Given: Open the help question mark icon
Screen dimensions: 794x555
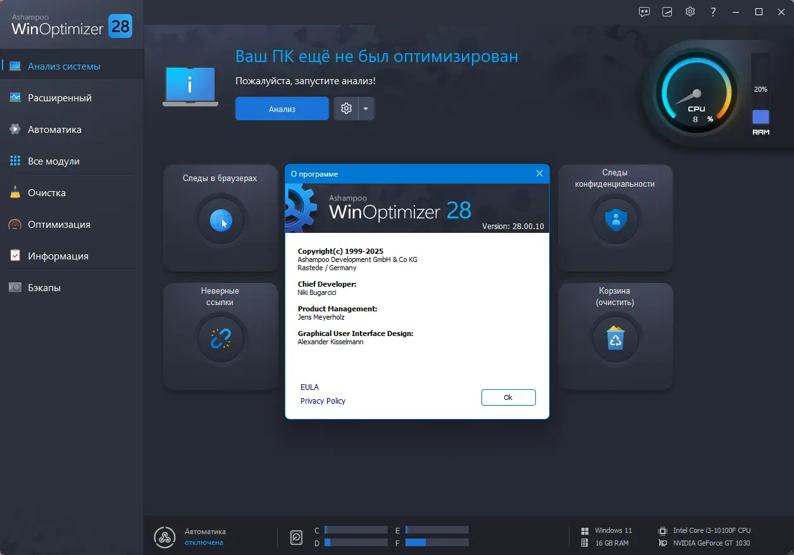Looking at the screenshot, I should pos(713,11).
